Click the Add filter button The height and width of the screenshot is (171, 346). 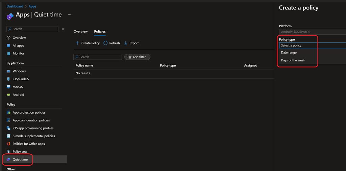point(137,57)
